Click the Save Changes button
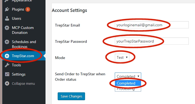Screen dimensions: 195x104 point(71,96)
